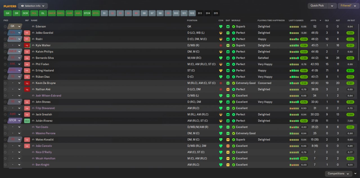
Task: Open Ederson's GK position dropdown
Action: [15, 26]
